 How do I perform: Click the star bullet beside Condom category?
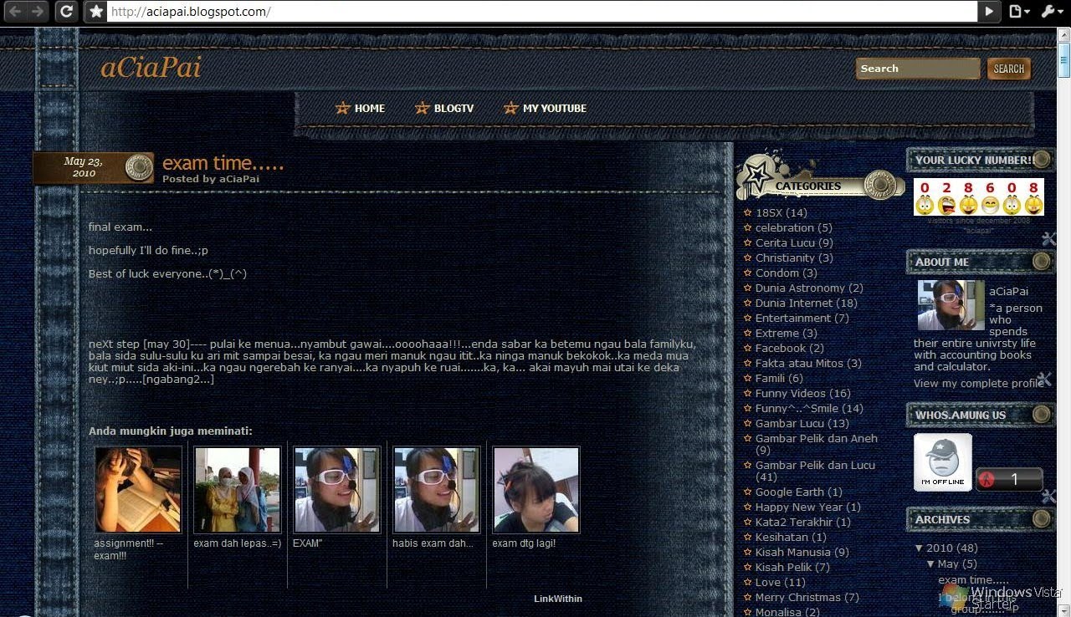point(748,273)
